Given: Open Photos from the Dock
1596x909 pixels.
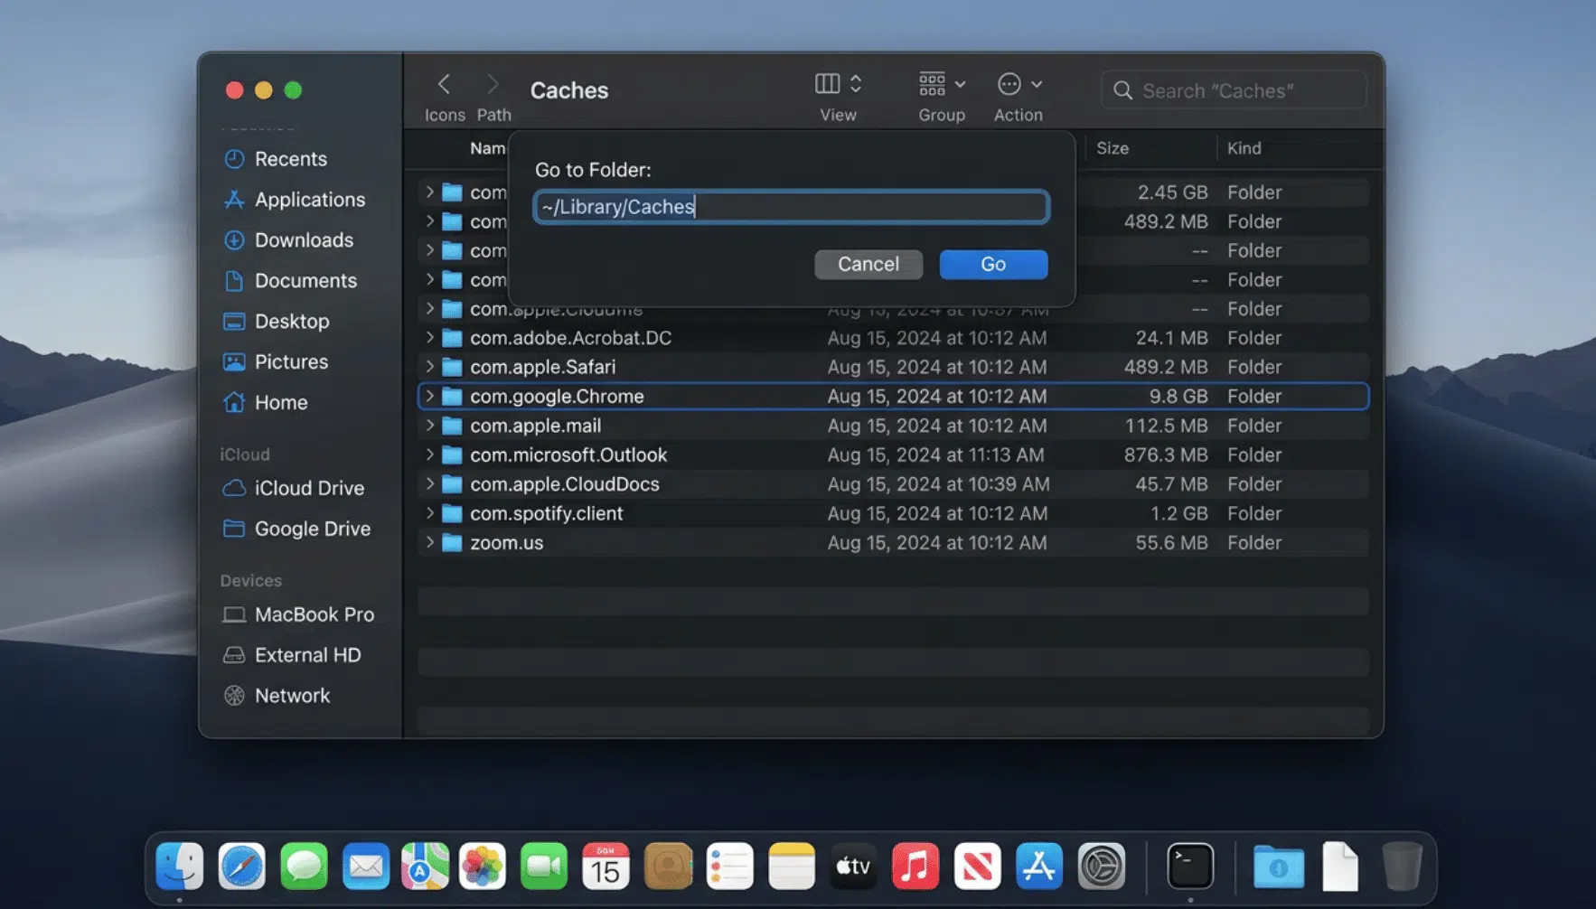Looking at the screenshot, I should tap(483, 867).
